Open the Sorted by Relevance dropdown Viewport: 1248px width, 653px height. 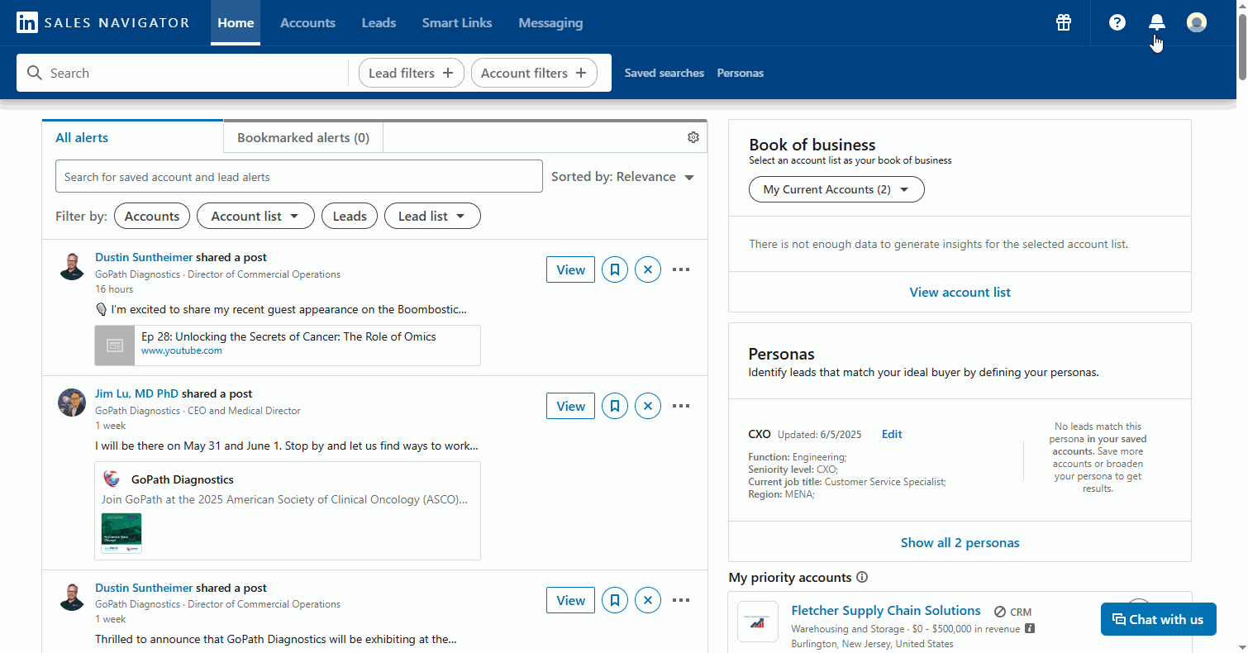pyautogui.click(x=622, y=177)
